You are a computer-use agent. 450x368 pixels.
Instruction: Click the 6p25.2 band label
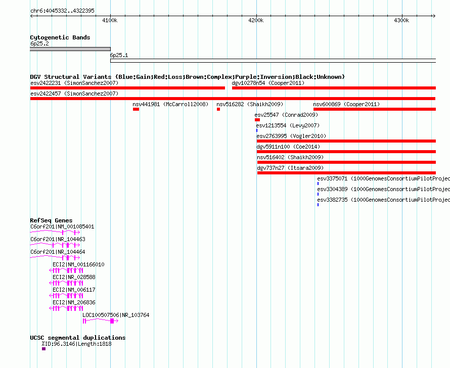pos(39,43)
